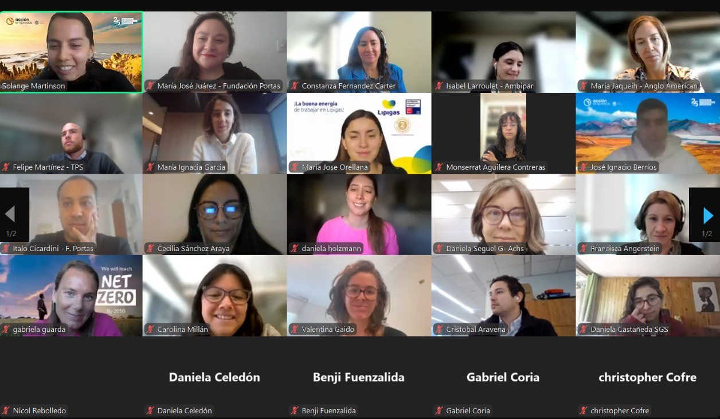Click muted mic icon beside Gabriel Coria label
Screen dimensions: 720x419
click(439, 411)
